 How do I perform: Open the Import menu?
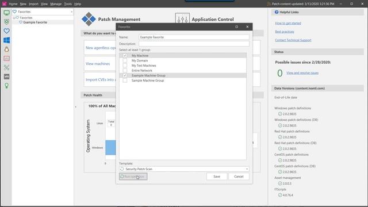[x=33, y=4]
